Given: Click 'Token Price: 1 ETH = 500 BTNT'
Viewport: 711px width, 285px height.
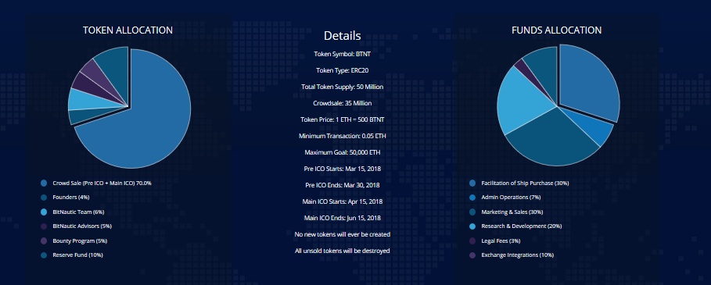Looking at the screenshot, I should [x=343, y=119].
